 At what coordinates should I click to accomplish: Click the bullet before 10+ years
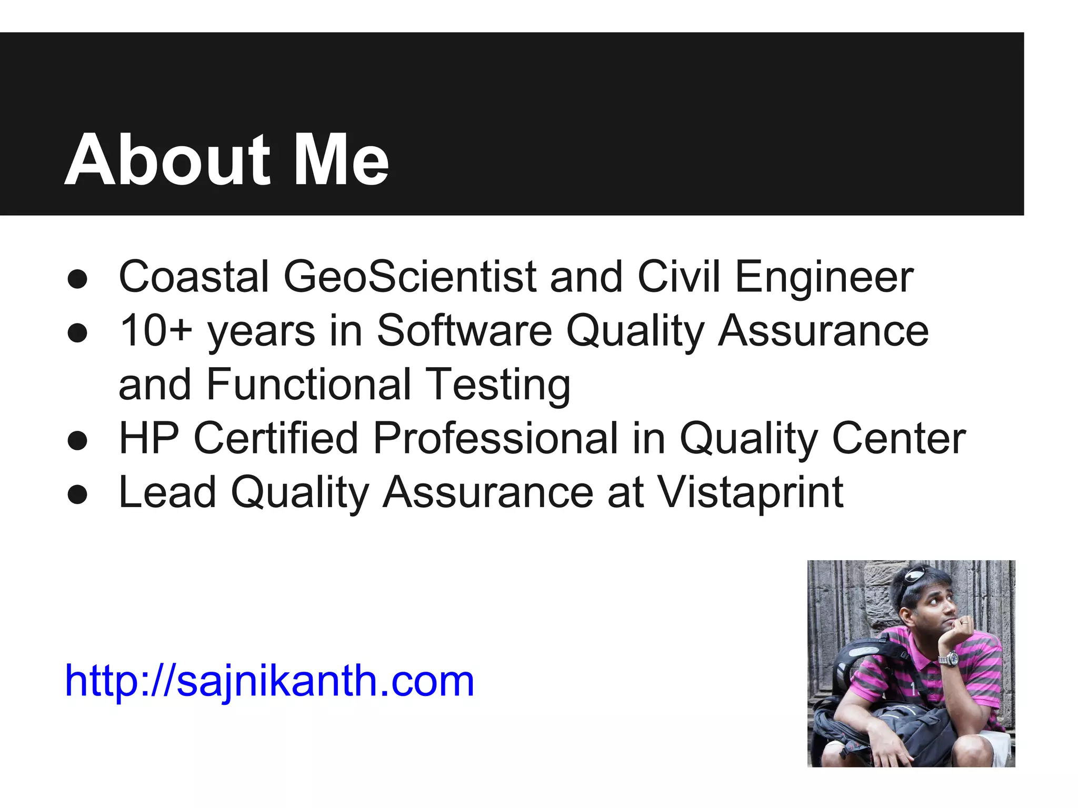click(77, 333)
